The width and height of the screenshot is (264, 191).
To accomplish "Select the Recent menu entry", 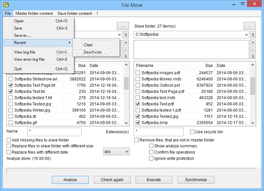I will click(x=38, y=43).
